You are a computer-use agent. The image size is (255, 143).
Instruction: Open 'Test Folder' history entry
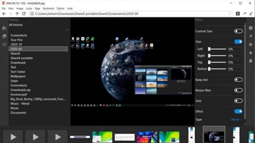(18, 72)
